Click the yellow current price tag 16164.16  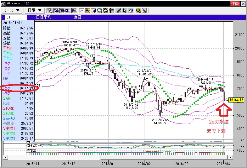pyautogui.click(x=236, y=100)
